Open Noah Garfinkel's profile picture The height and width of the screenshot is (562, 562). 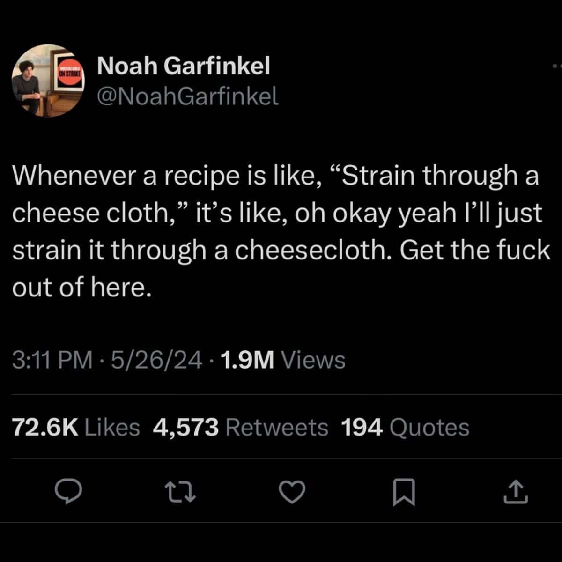(47, 80)
